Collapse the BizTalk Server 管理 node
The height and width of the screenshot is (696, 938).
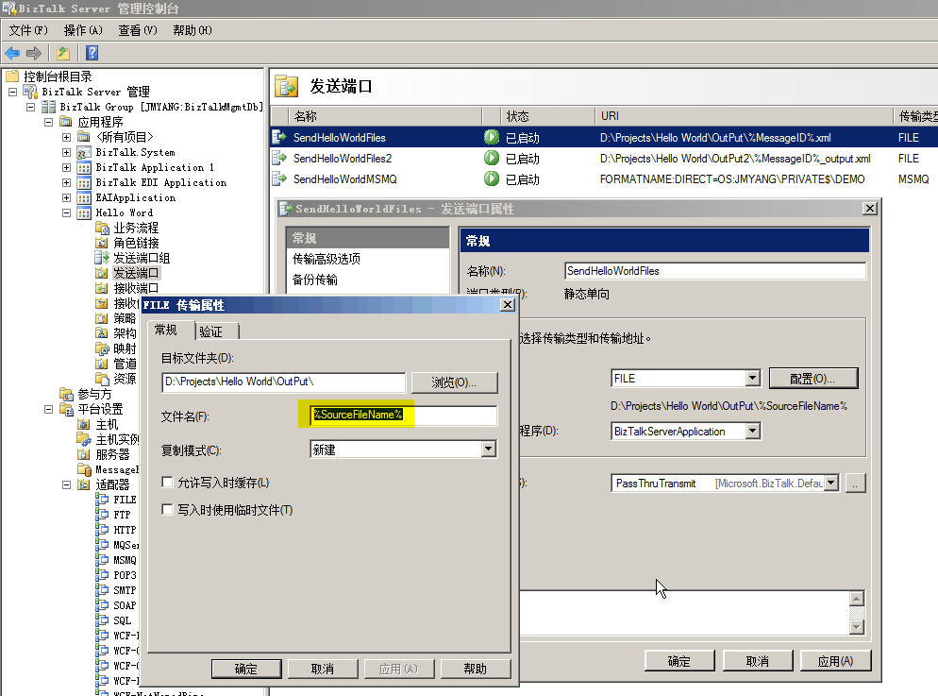(x=12, y=93)
